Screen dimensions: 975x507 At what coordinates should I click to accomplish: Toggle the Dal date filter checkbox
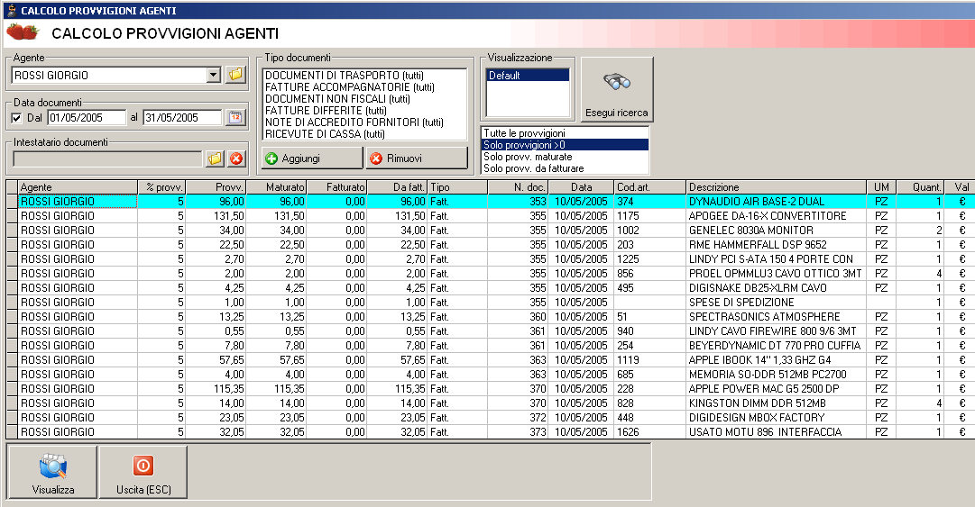point(17,118)
